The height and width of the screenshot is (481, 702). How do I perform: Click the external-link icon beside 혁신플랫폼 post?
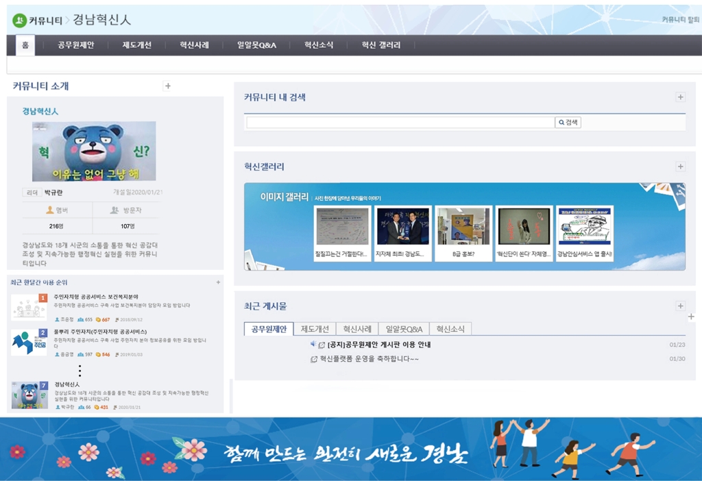pos(314,359)
